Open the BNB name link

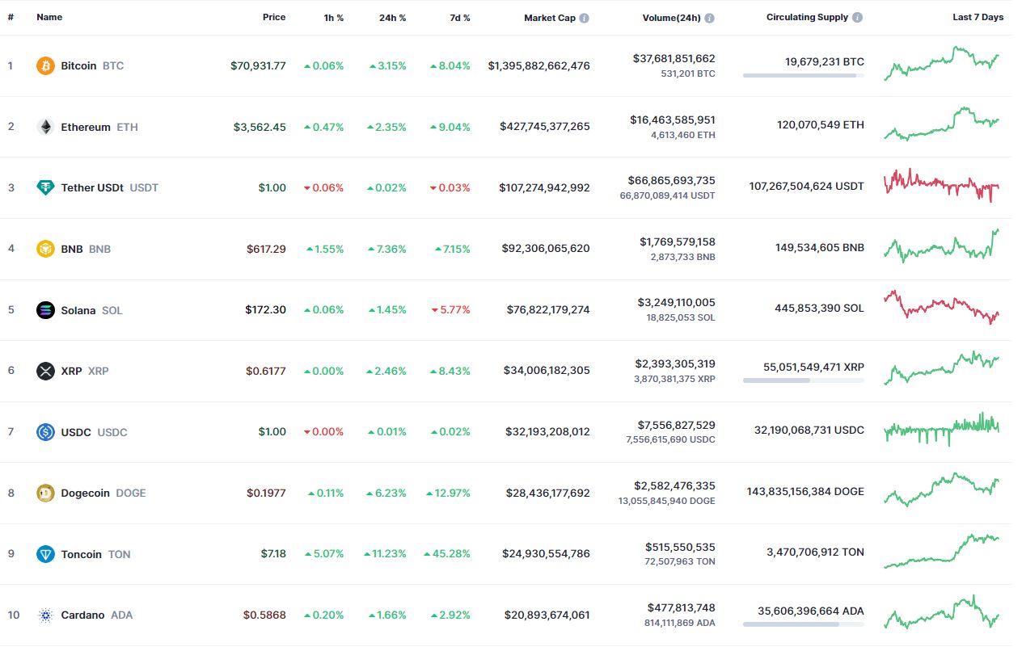(x=86, y=249)
